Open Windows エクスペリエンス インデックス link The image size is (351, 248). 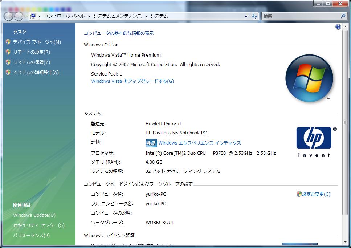pos(200,143)
